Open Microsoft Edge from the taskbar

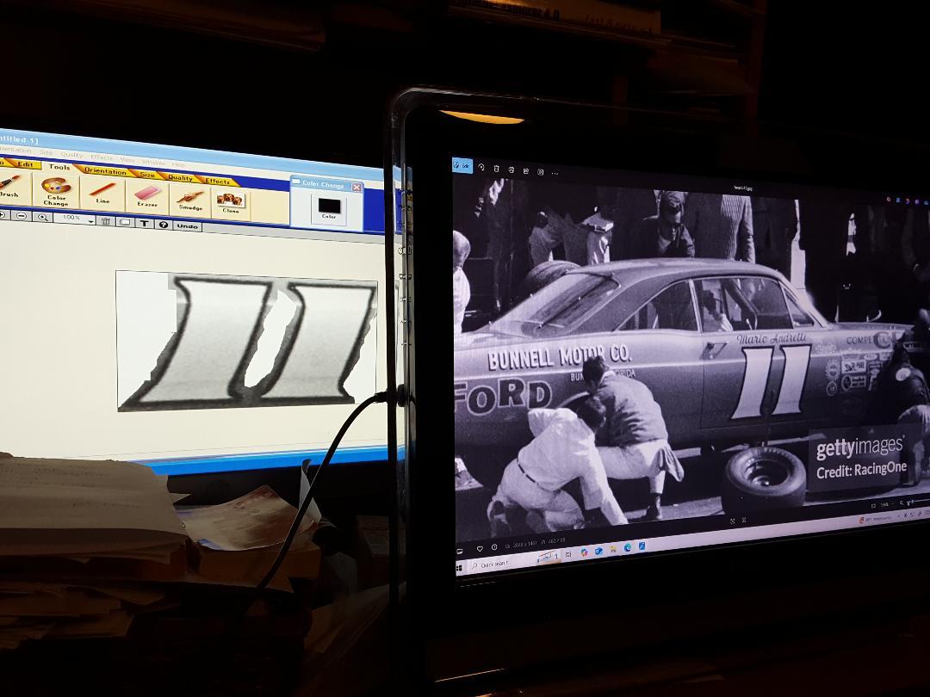pos(628,547)
